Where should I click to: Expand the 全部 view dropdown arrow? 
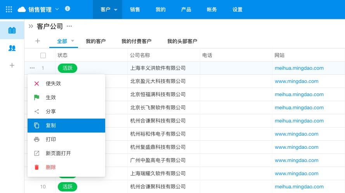(73, 41)
